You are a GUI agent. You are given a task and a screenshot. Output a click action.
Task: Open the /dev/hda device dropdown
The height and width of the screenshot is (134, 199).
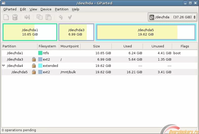(172, 17)
